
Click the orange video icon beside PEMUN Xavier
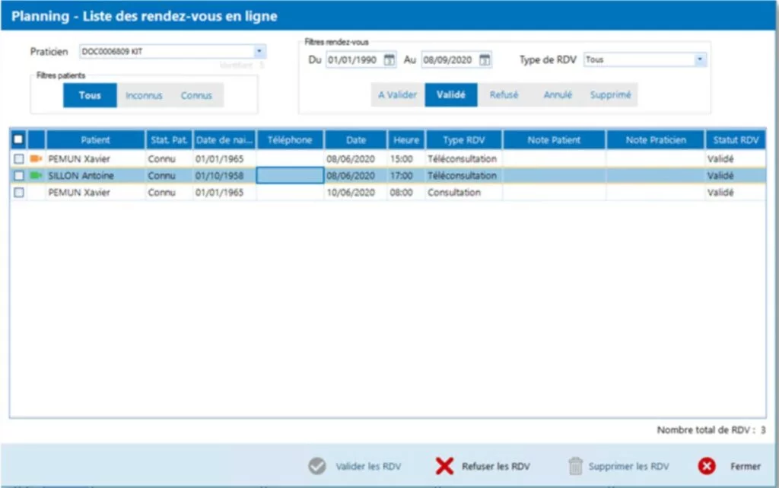[36, 159]
